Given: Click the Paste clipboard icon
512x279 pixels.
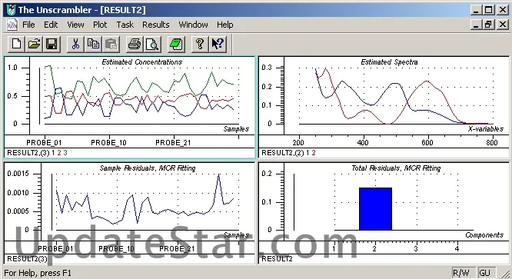Looking at the screenshot, I should point(111,44).
